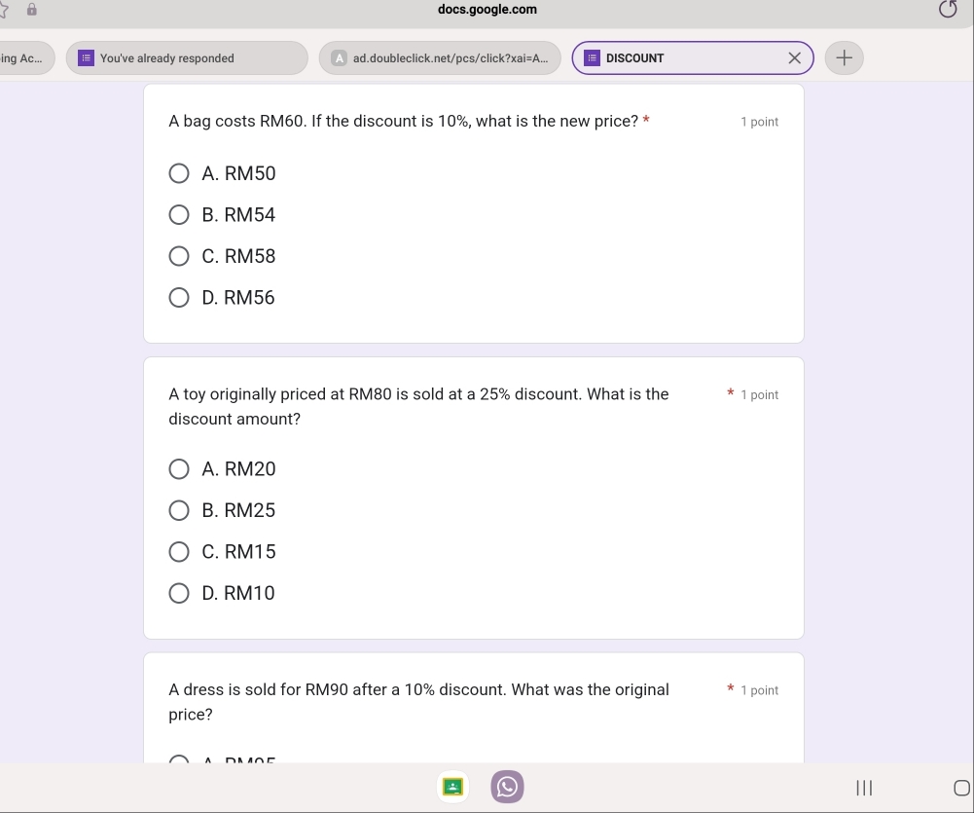Select A. RM20 as discount amount

179,469
